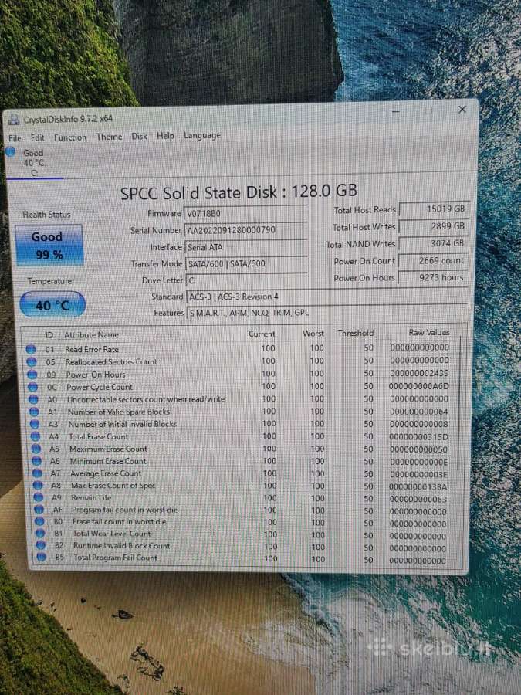Select the Good 40 °C C: drive tab
This screenshot has height=695, width=521.
coord(35,163)
